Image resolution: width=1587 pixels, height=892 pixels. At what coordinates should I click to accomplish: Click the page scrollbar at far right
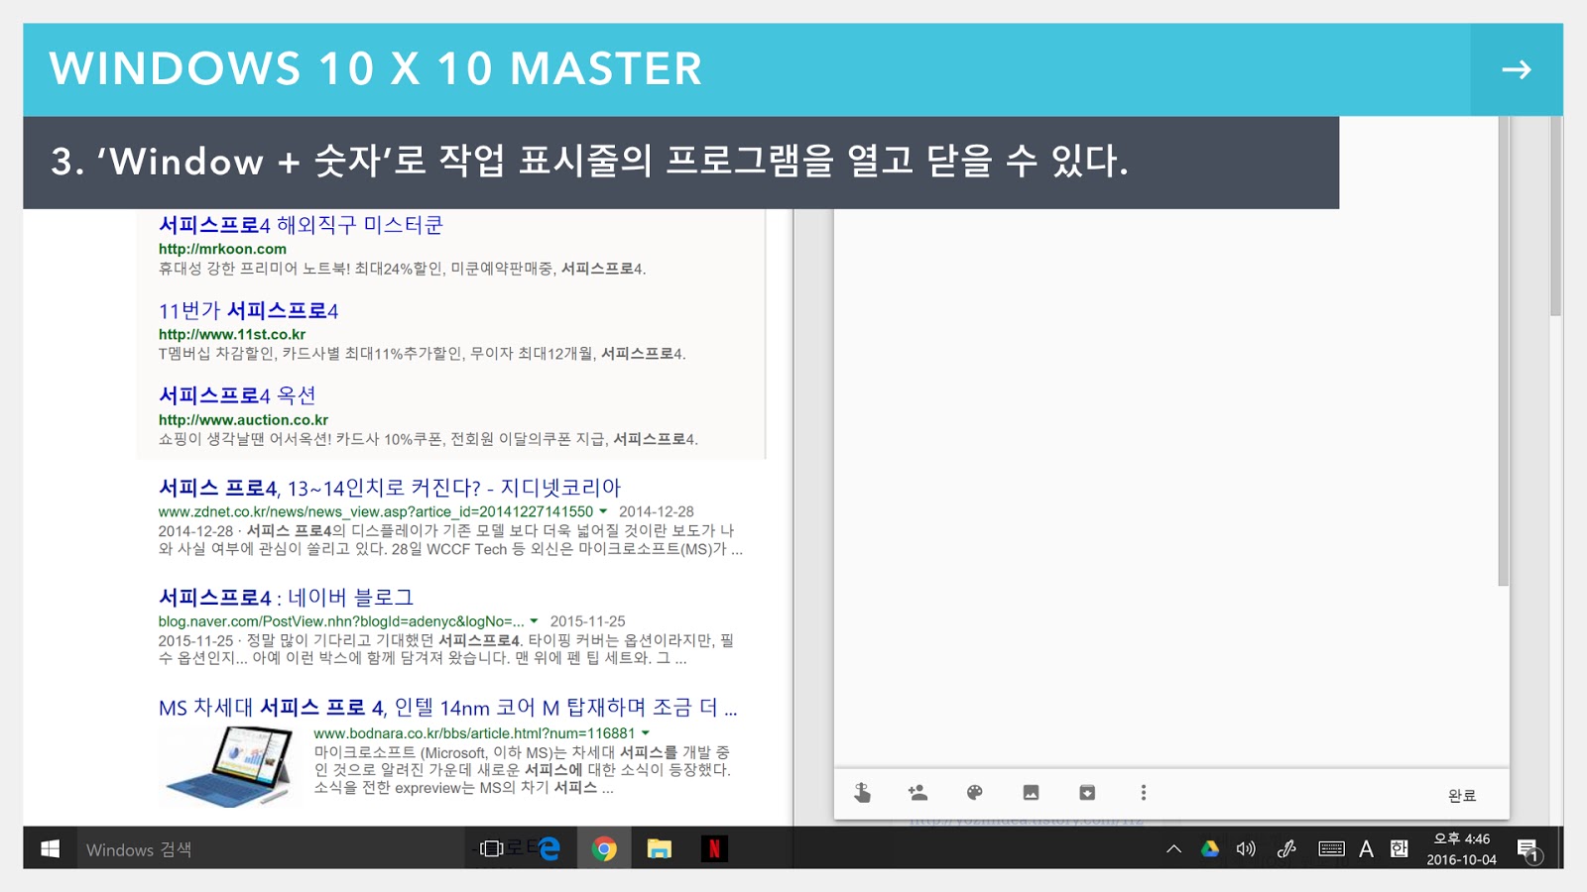pyautogui.click(x=1555, y=216)
